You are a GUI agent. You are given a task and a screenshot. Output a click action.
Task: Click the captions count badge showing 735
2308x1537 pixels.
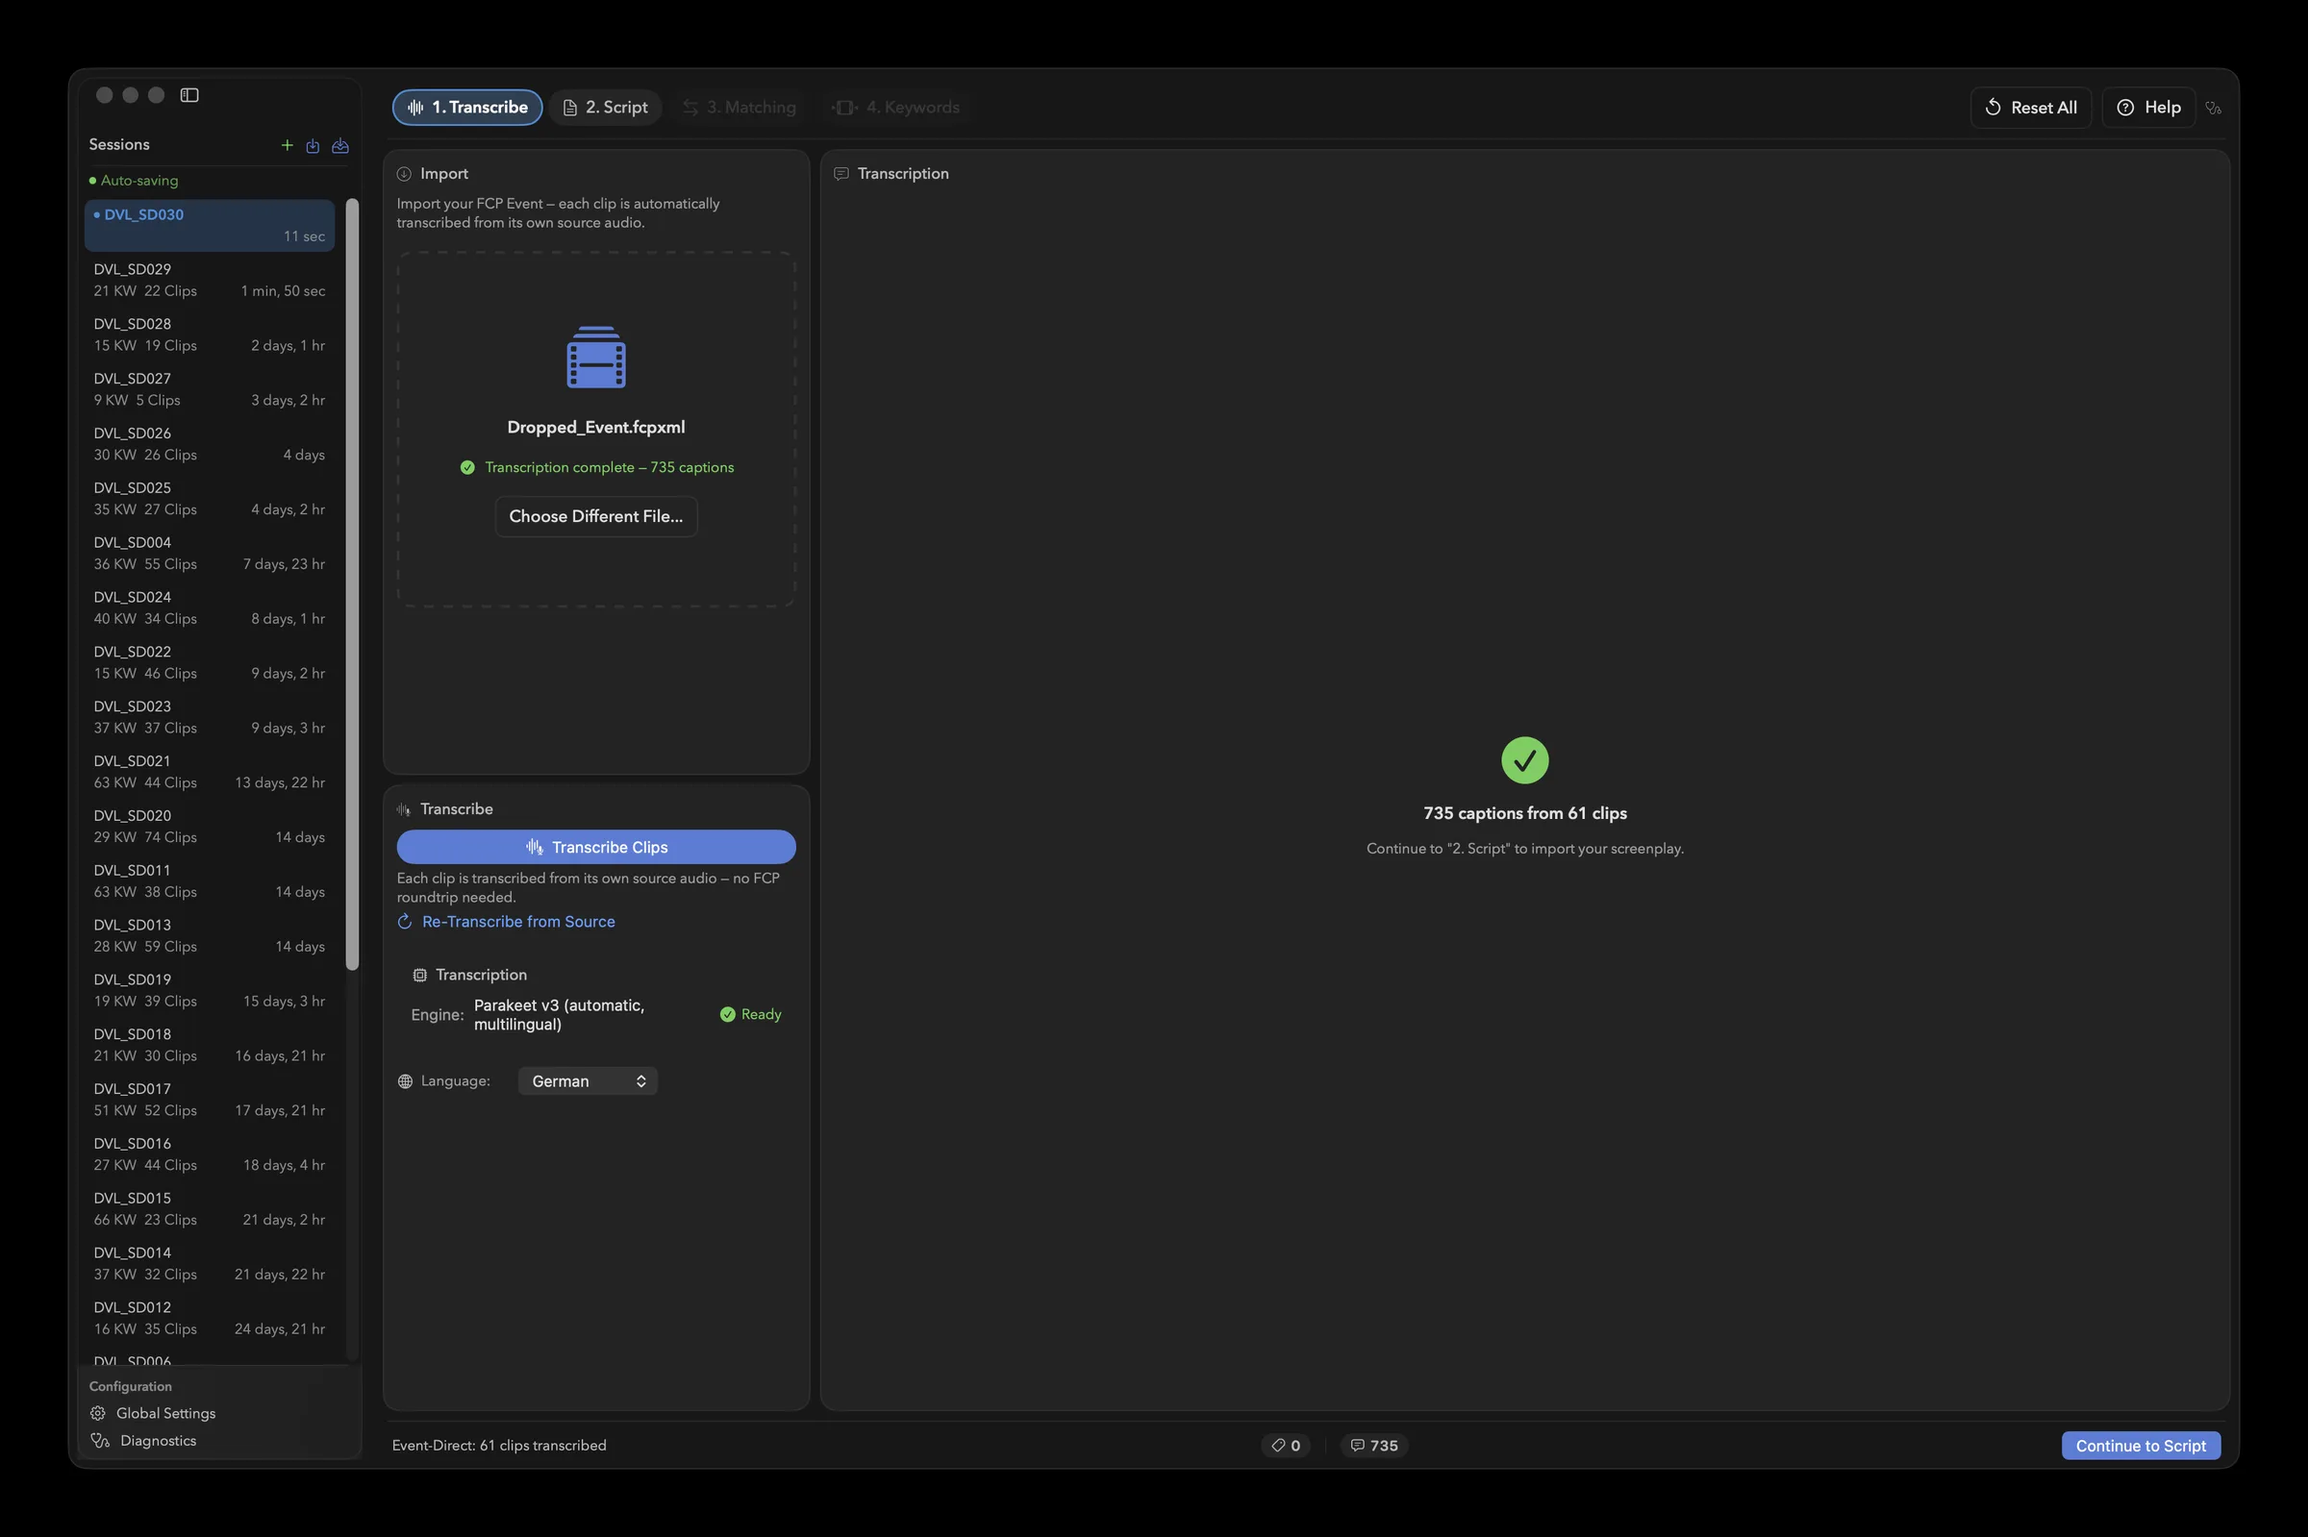click(1373, 1445)
